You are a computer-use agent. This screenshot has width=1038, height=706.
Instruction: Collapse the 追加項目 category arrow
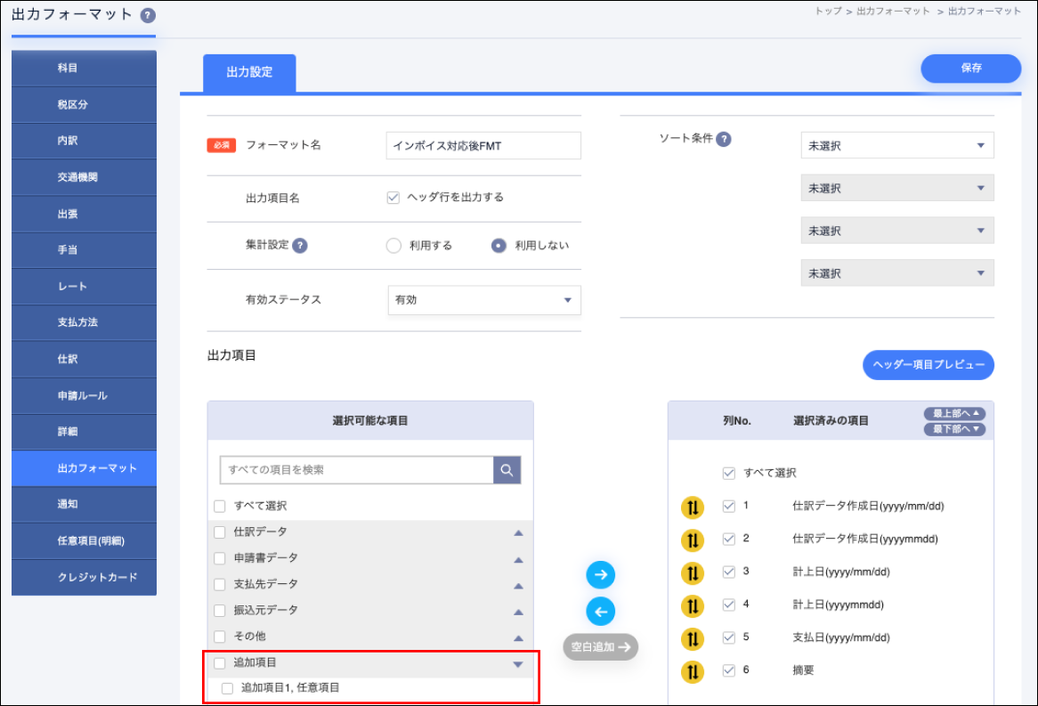tap(518, 663)
